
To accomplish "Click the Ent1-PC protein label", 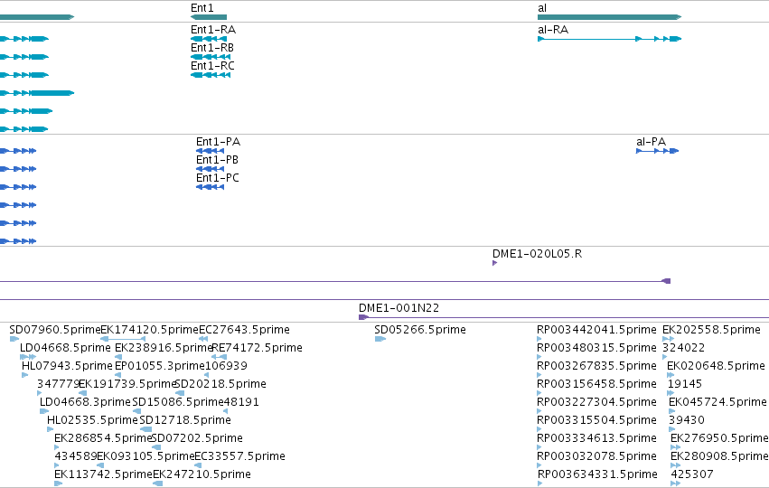I will pyautogui.click(x=218, y=178).
